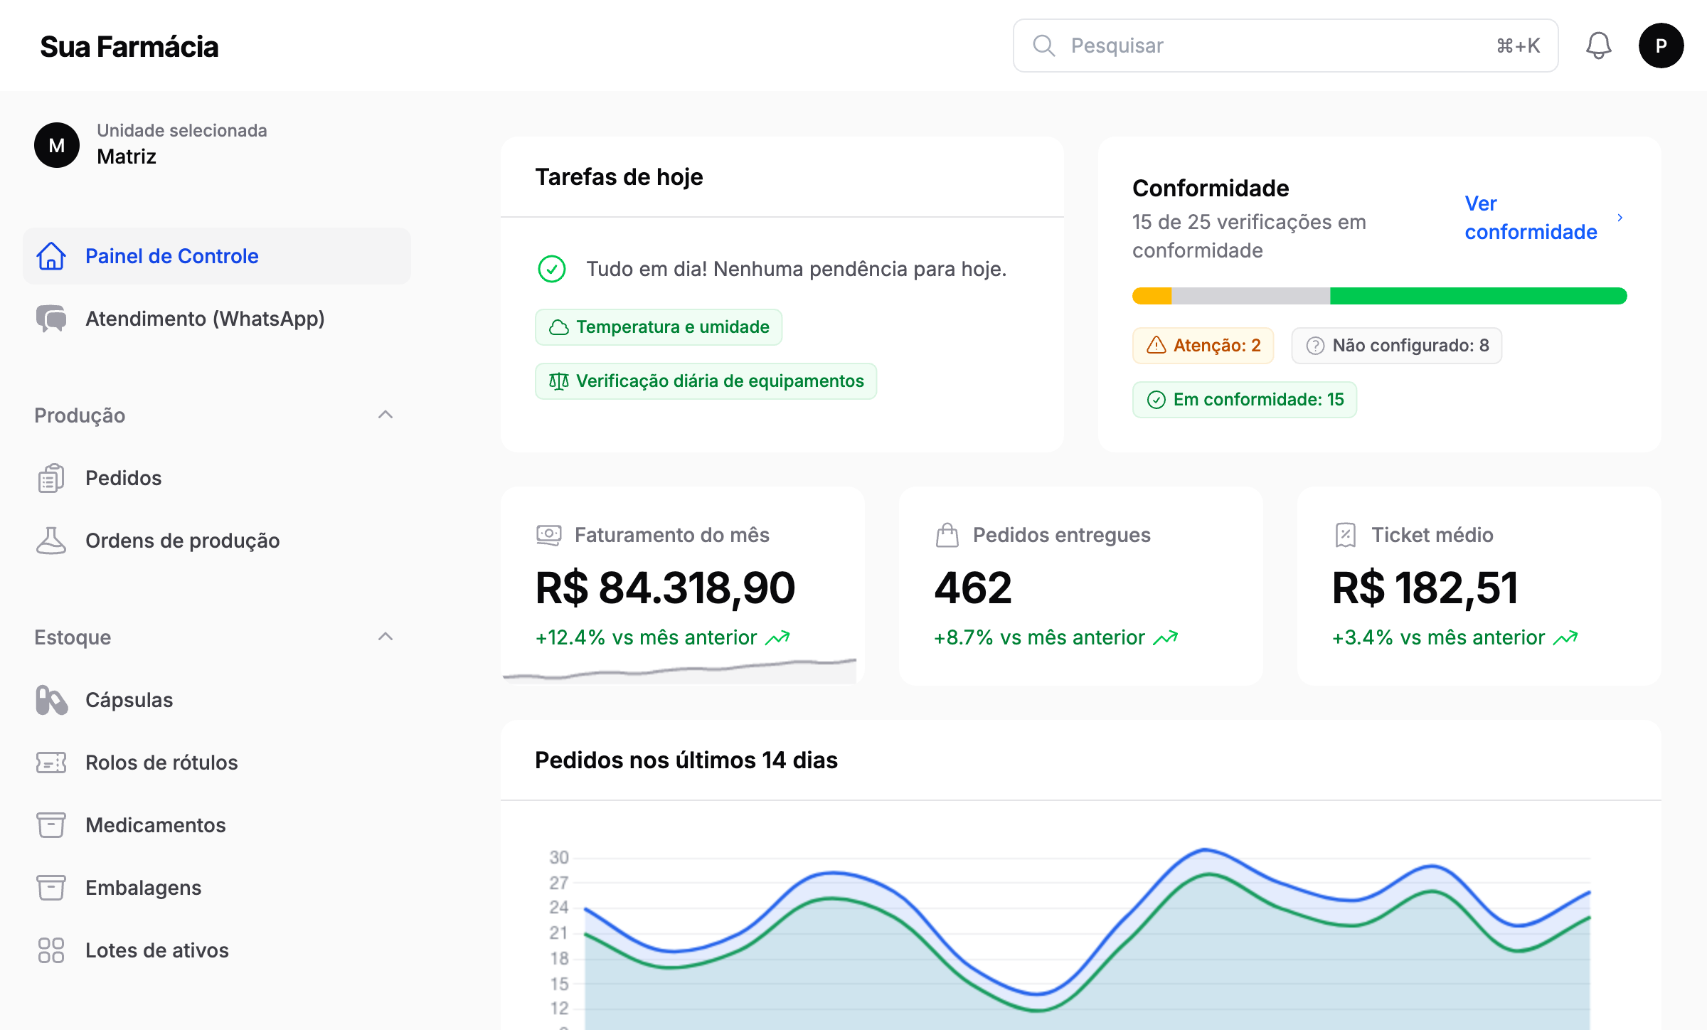Click the Matriz unit avatar M

[x=57, y=145]
